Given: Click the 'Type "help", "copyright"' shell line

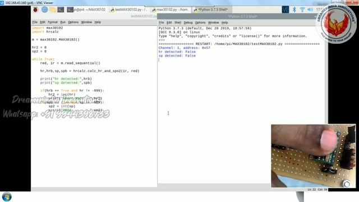Looking at the screenshot, I should click(233, 36).
